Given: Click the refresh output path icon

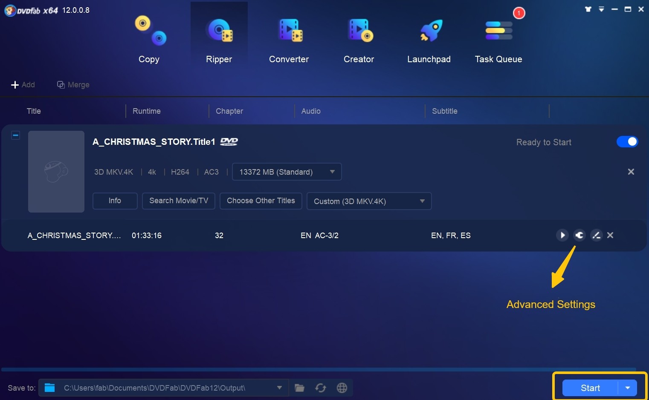Looking at the screenshot, I should tap(321, 388).
